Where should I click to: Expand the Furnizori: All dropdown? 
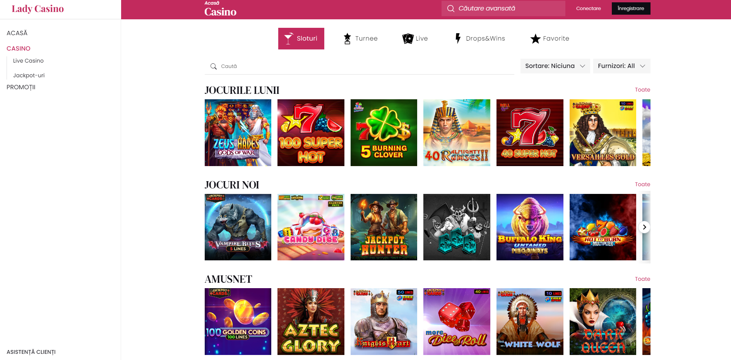(x=621, y=66)
